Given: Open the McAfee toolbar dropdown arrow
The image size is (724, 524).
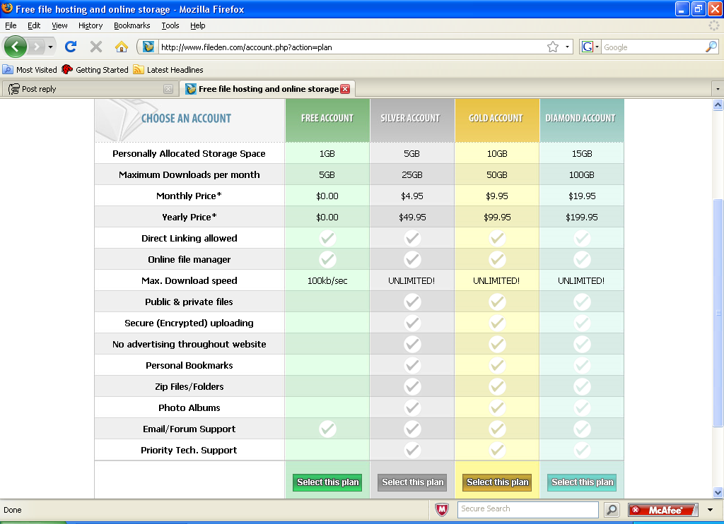Looking at the screenshot, I should tap(710, 510).
